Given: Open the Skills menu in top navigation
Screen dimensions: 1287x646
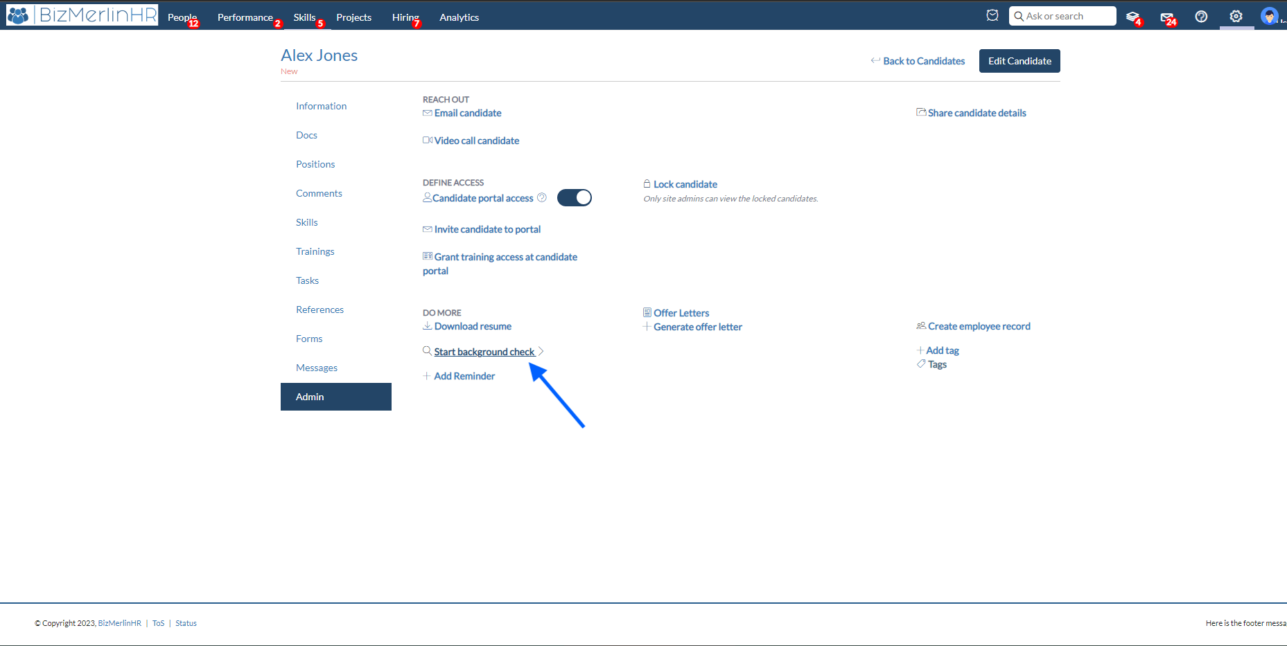Looking at the screenshot, I should pyautogui.click(x=304, y=17).
